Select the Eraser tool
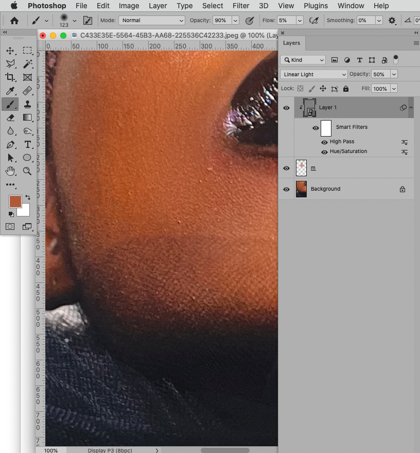This screenshot has height=453, width=420. tap(11, 118)
